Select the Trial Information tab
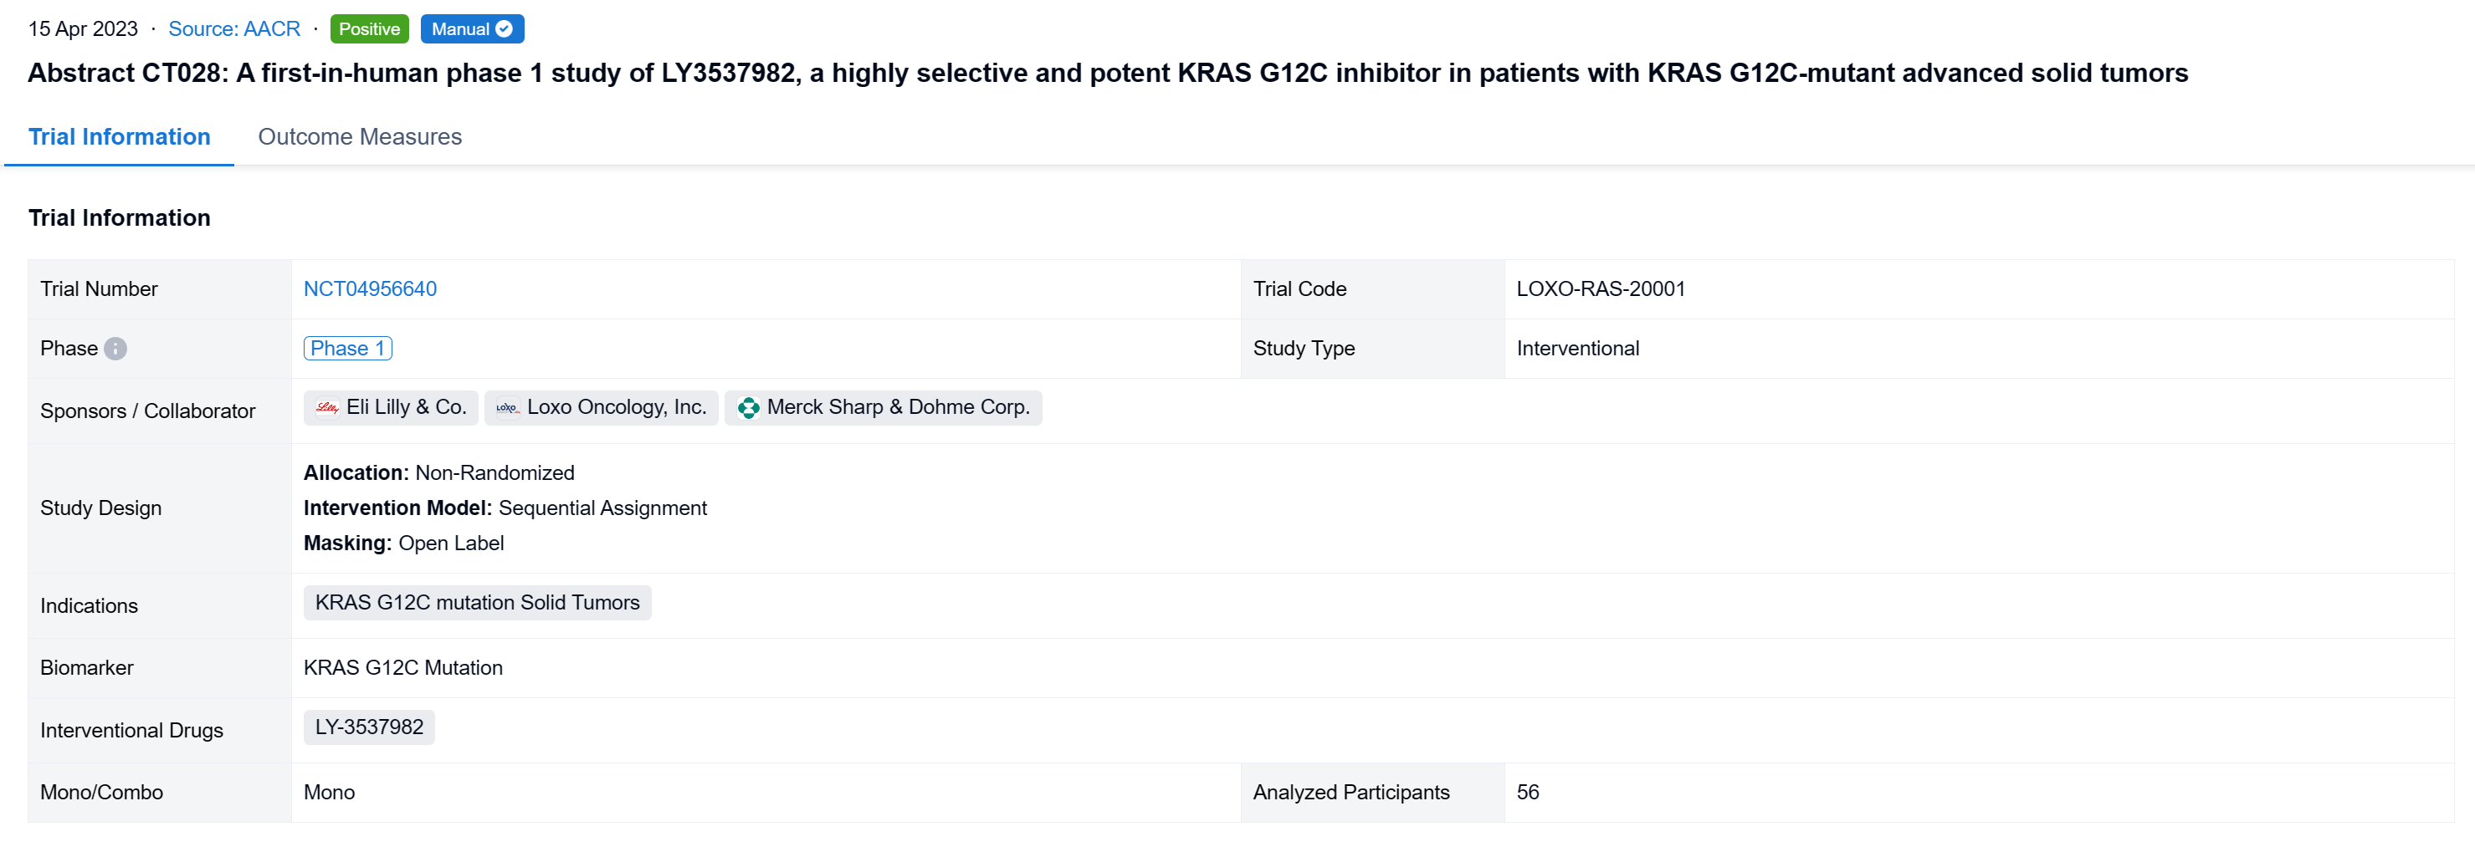The width and height of the screenshot is (2475, 847). point(119,136)
